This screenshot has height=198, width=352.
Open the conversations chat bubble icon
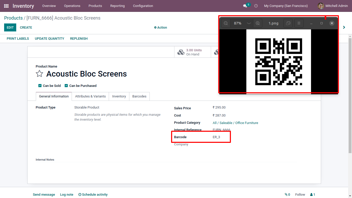point(245,6)
